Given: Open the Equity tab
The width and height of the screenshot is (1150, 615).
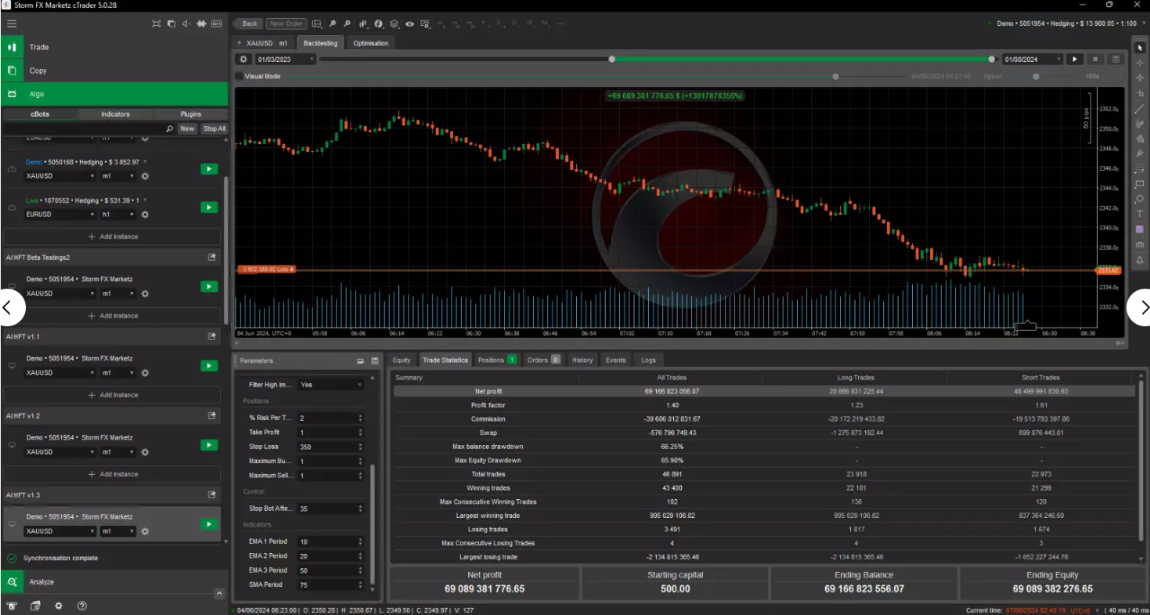Looking at the screenshot, I should pyautogui.click(x=402, y=360).
